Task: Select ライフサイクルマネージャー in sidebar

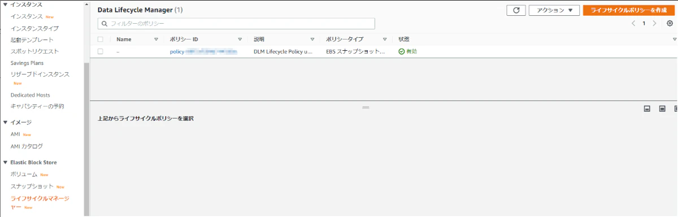Action: coord(40,202)
